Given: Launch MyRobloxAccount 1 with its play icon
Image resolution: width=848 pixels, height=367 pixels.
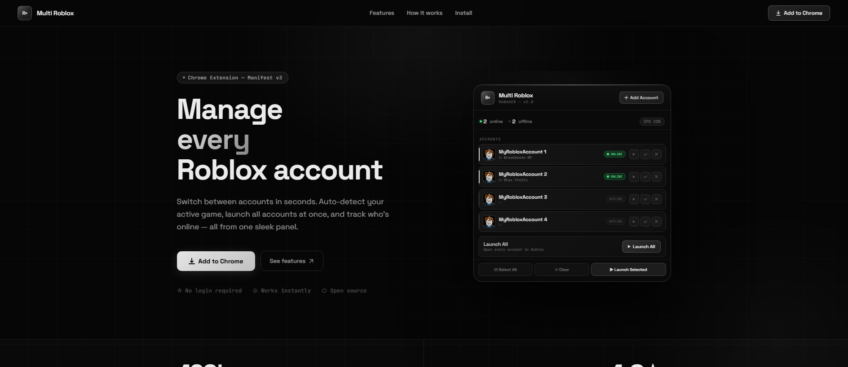Looking at the screenshot, I should [634, 154].
